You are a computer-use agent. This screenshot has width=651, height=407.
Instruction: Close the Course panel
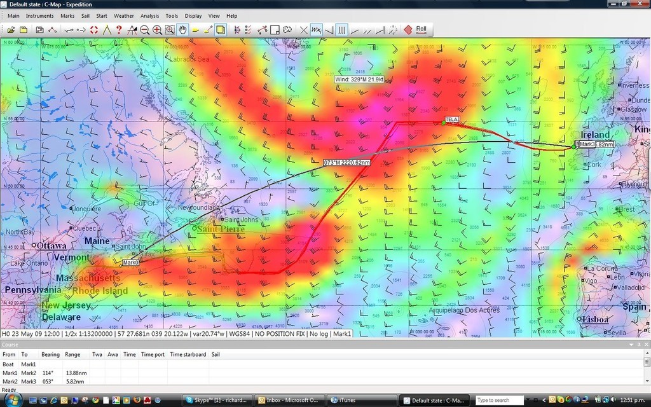coord(646,344)
